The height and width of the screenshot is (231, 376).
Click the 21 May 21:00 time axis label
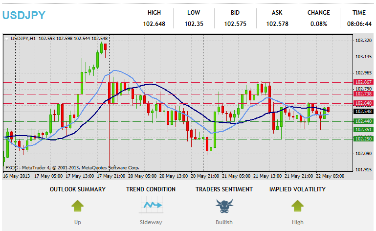[299, 176]
